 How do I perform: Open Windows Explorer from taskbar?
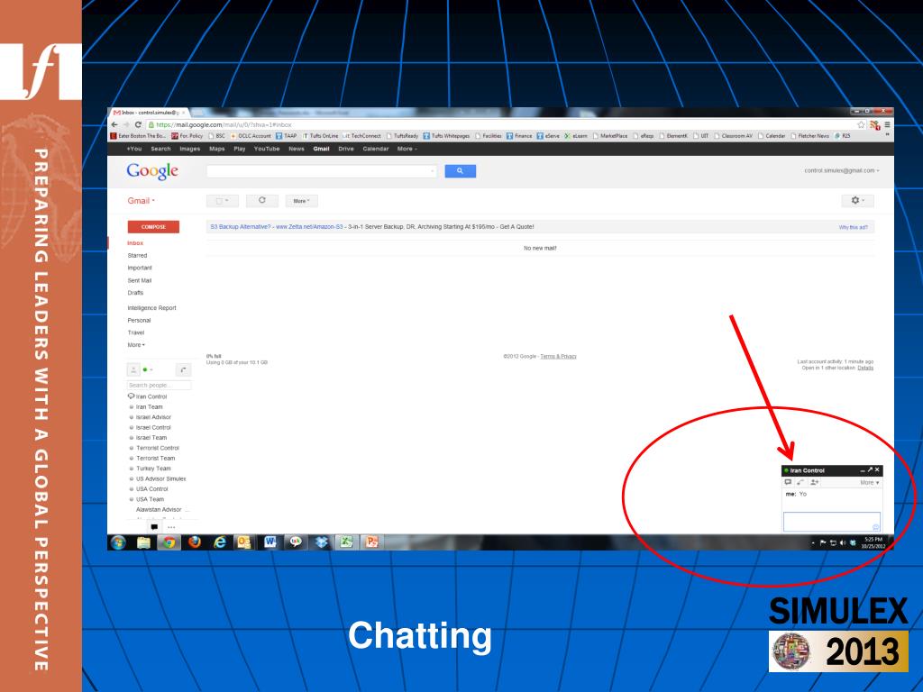(x=143, y=542)
